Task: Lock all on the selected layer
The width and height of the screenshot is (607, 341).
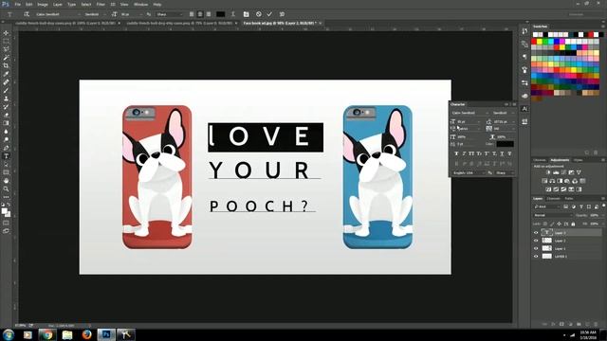Action: click(x=573, y=224)
